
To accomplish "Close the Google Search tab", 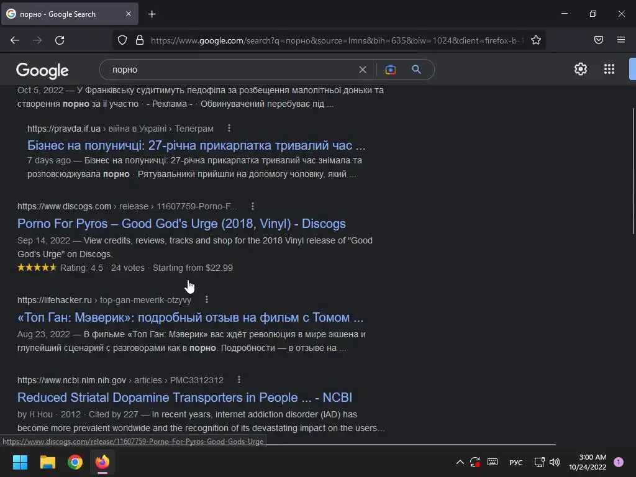I will click(128, 14).
